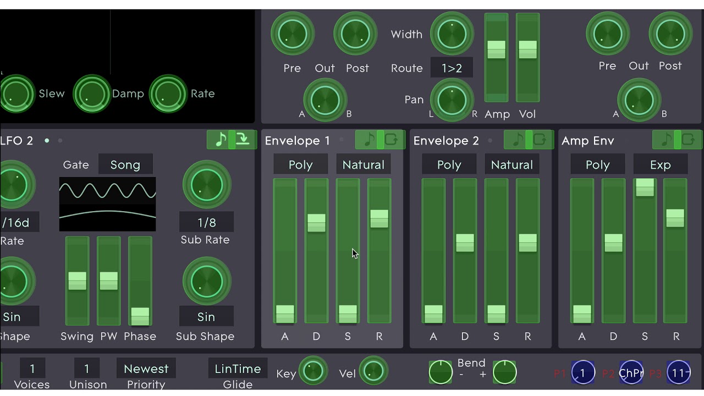Open the Glide mode selector showing LinTime

(238, 369)
